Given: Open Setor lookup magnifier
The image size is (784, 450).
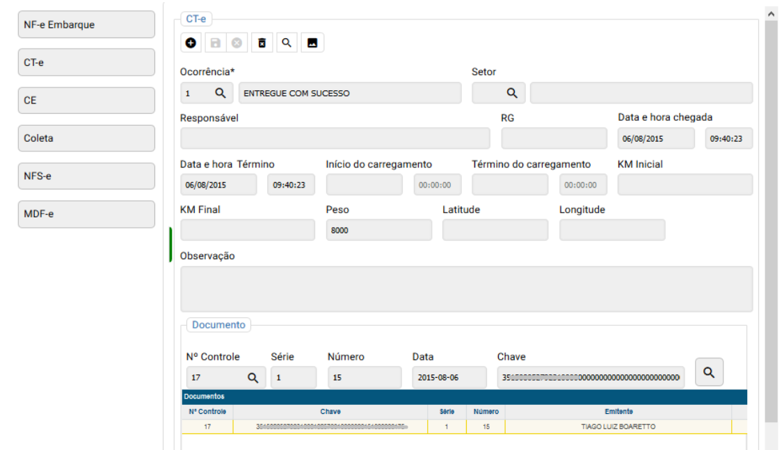Looking at the screenshot, I should click(511, 93).
